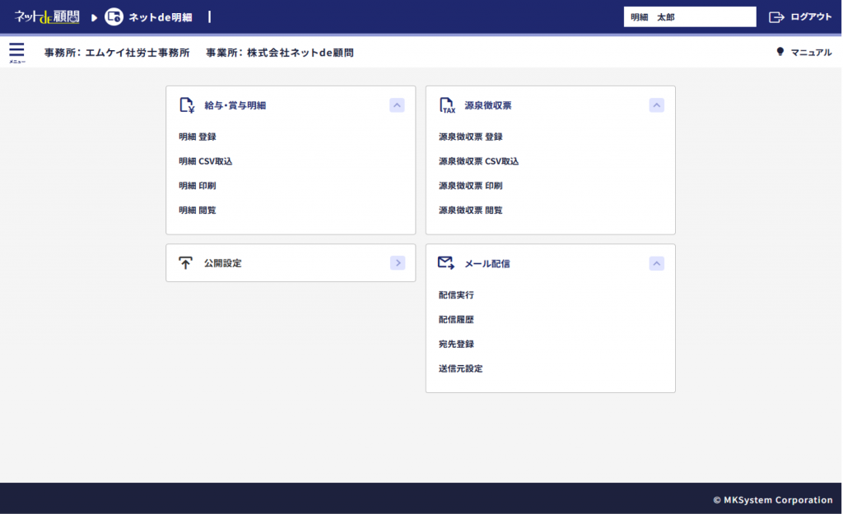Click the manual lightbulb icon

pos(780,52)
